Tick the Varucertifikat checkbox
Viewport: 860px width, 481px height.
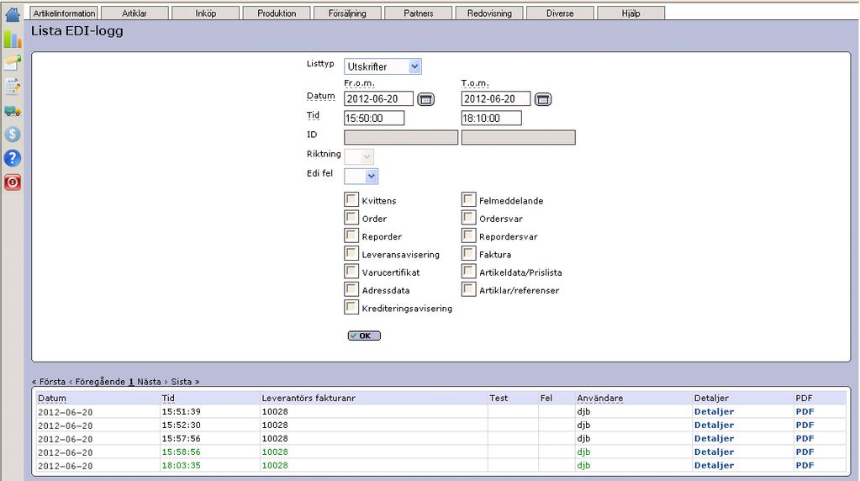tap(351, 271)
